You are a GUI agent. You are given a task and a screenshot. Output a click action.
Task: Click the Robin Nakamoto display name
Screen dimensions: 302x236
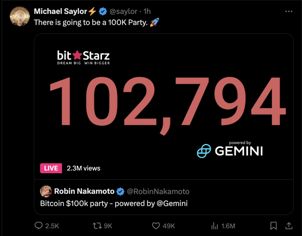pyautogui.click(x=84, y=192)
